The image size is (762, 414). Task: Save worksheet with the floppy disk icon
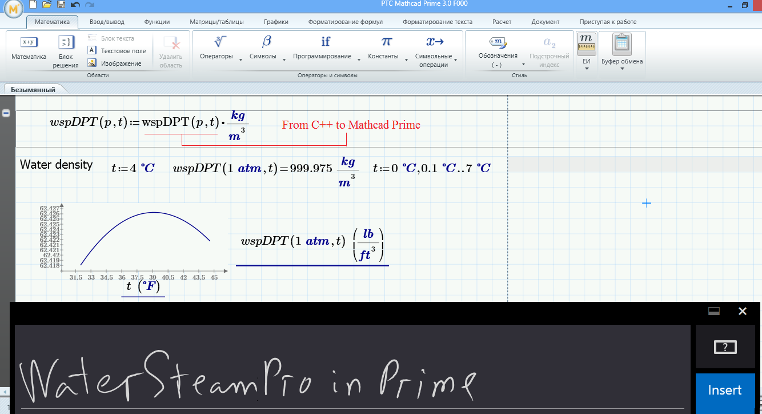click(x=61, y=5)
